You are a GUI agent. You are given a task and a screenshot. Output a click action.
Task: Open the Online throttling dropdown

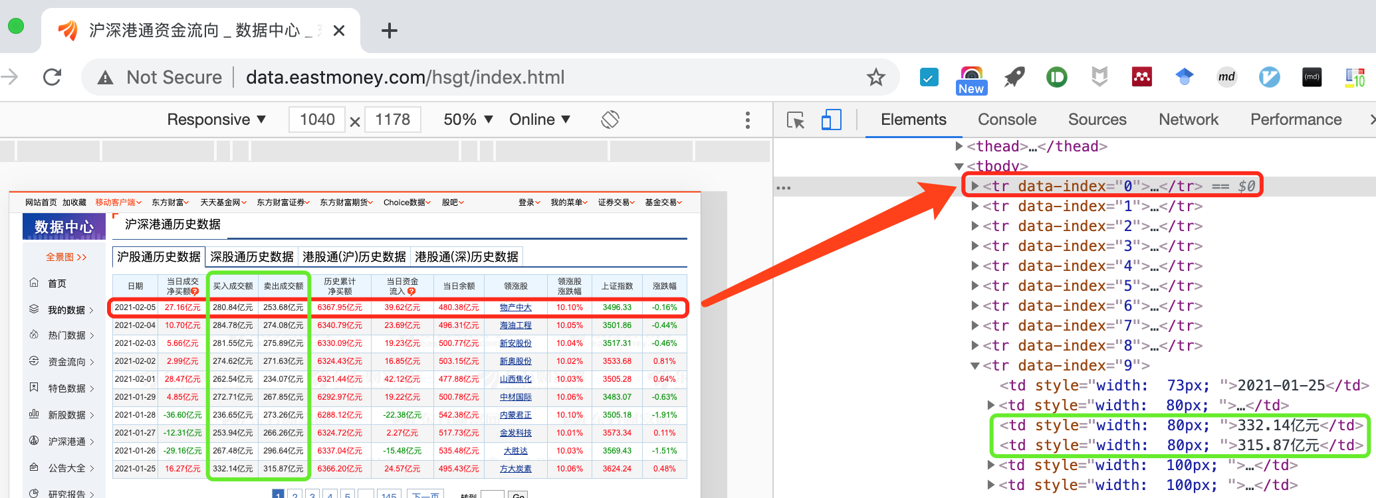[539, 120]
